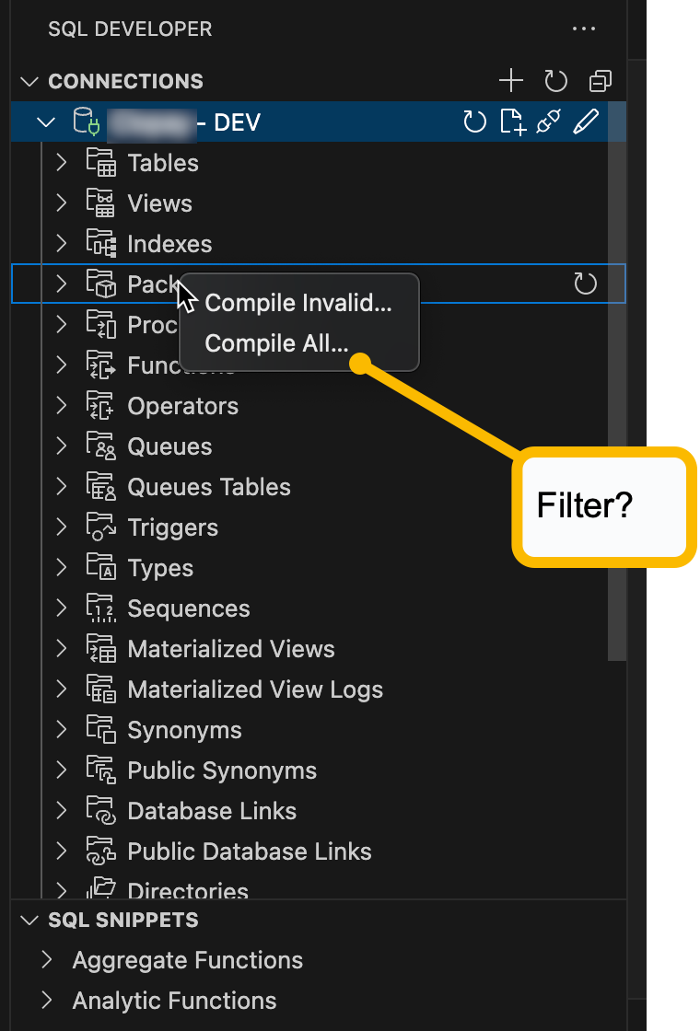The height and width of the screenshot is (1031, 700).
Task: Collapse the SQL Snippets section
Action: pos(31,920)
